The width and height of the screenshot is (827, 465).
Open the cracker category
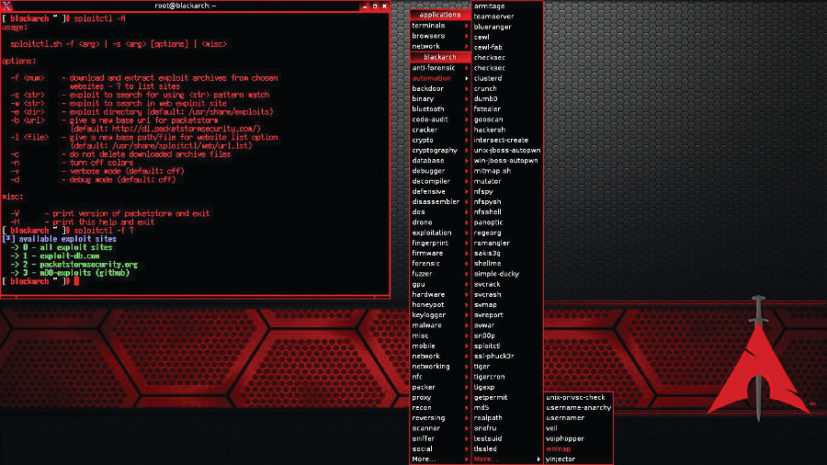(440, 130)
